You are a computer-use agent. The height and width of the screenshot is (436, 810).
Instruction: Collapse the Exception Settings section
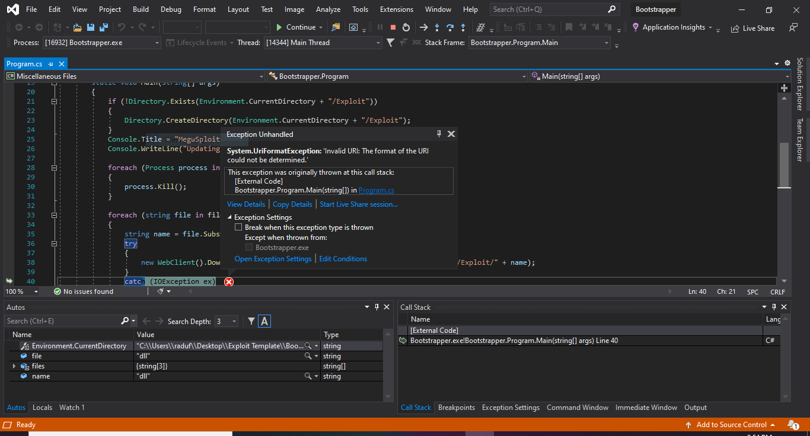[230, 217]
